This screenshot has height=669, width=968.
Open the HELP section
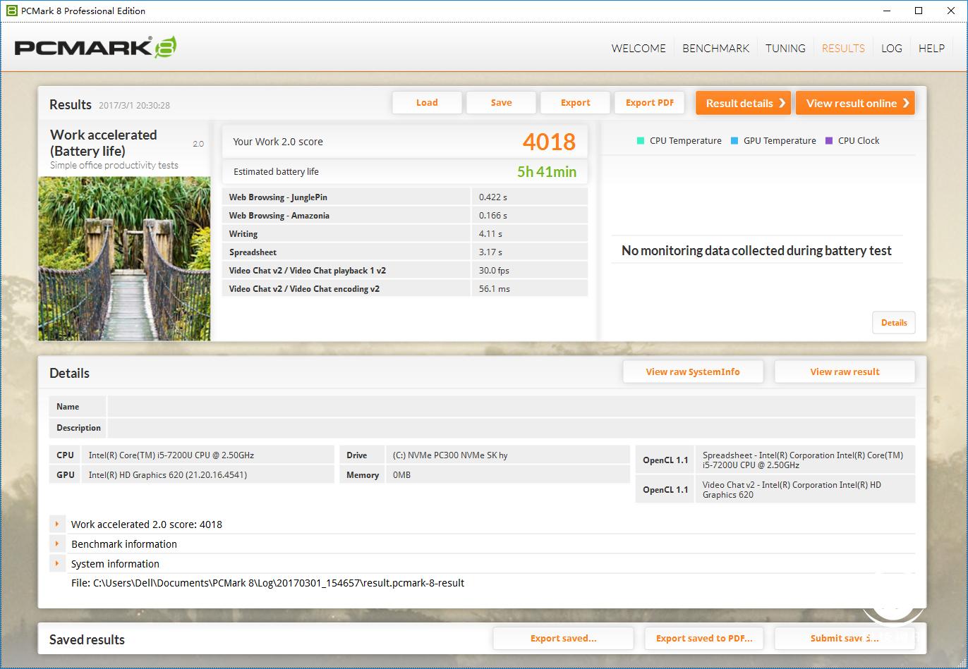[931, 48]
